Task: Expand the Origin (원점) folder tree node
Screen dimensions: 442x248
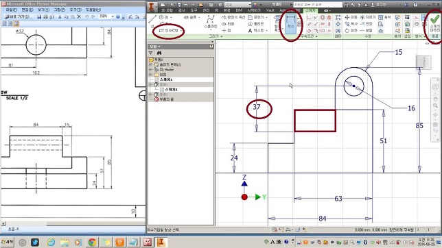Action: [x=150, y=75]
